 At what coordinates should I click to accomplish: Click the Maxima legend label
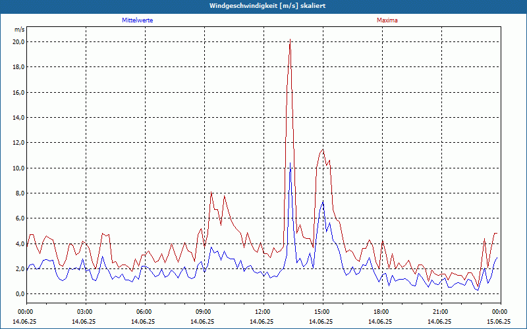(387, 20)
